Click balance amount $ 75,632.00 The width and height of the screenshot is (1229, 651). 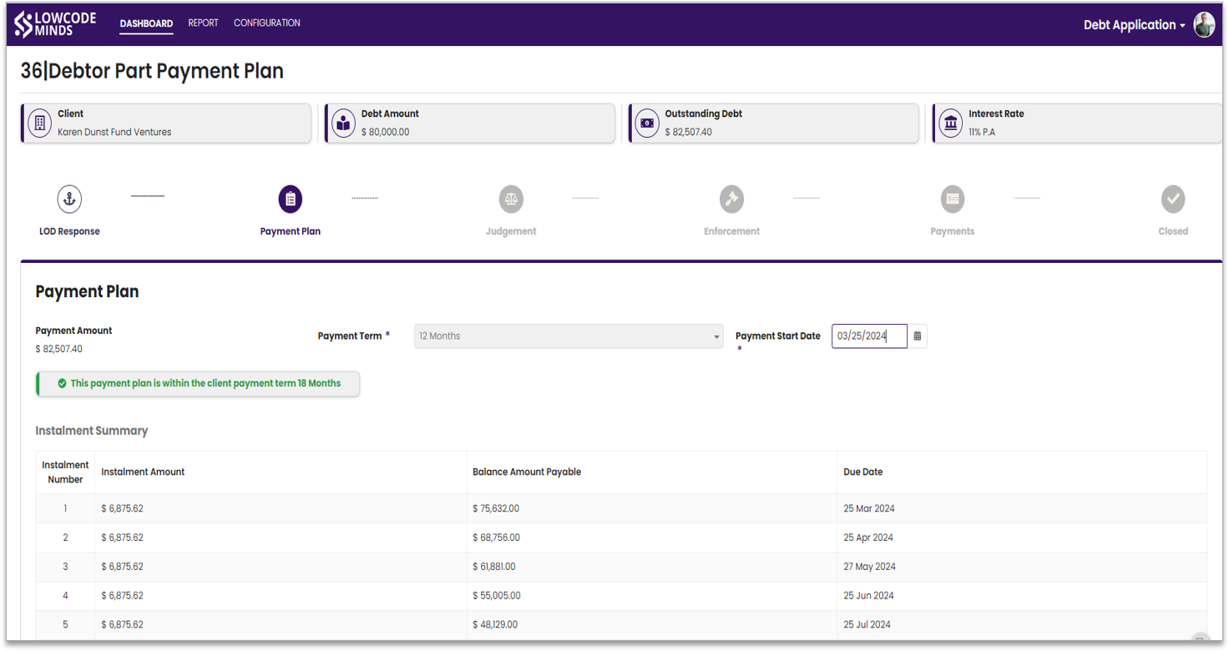pos(496,508)
